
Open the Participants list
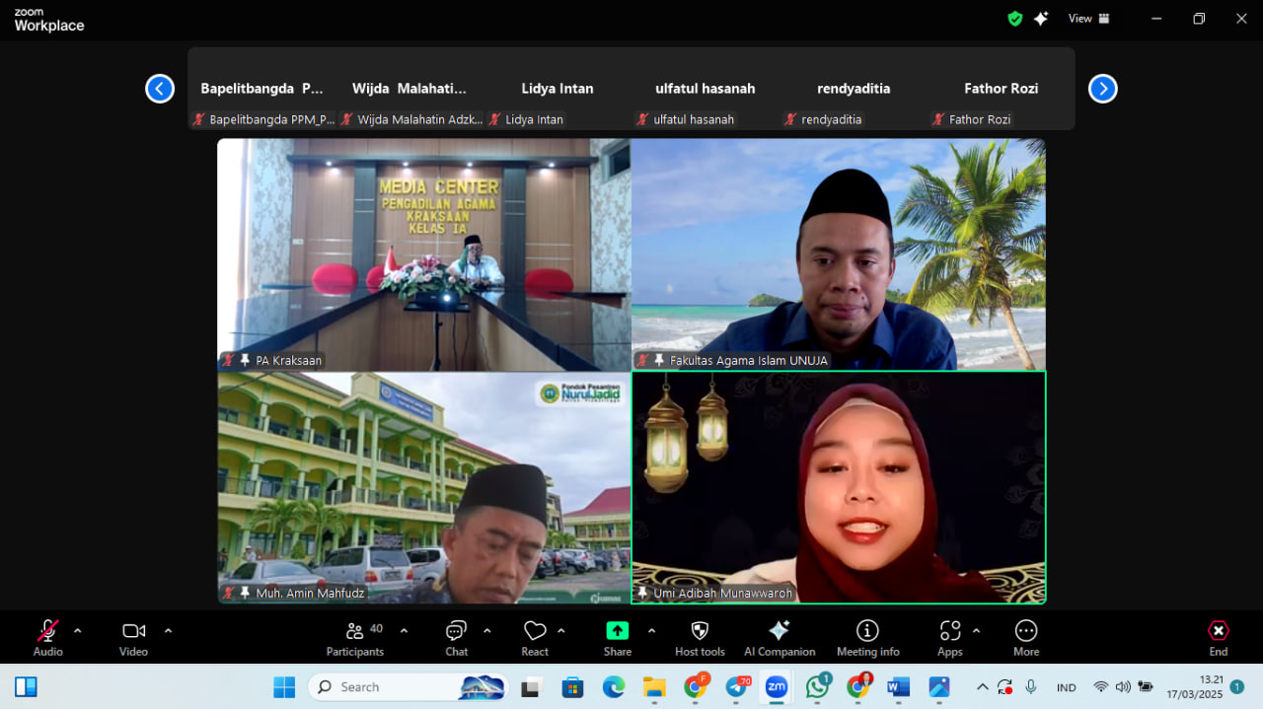[x=355, y=638]
